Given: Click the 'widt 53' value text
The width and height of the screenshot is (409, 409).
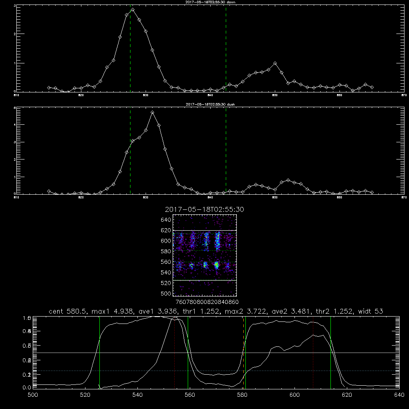Looking at the screenshot, I should 371,311.
